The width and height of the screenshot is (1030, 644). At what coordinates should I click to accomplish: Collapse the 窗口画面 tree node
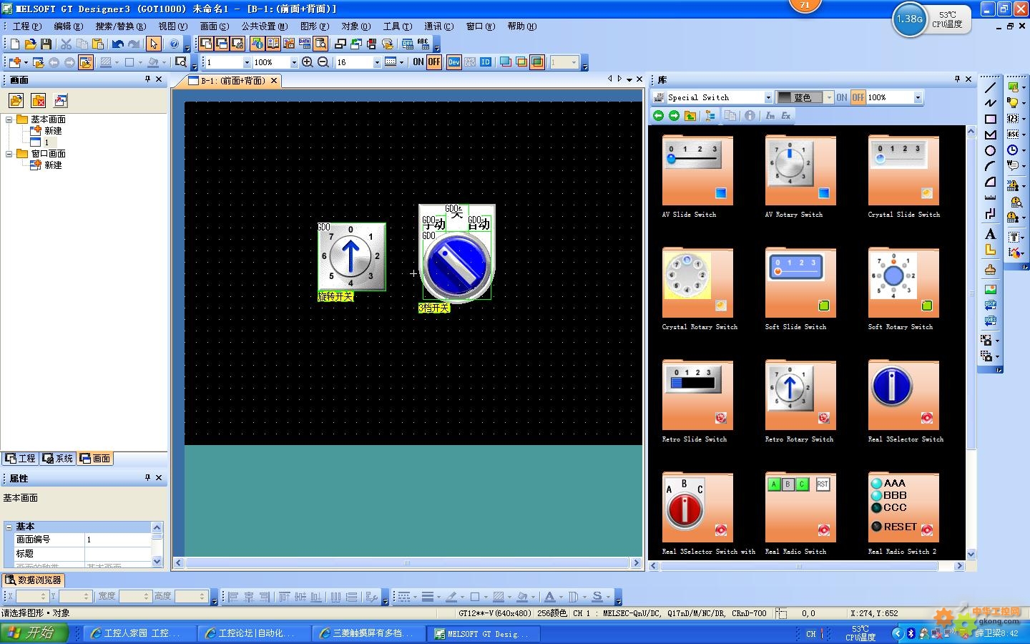click(x=9, y=154)
